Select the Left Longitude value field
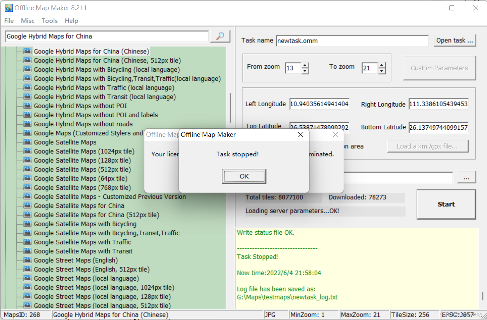487x320 pixels. (x=319, y=104)
